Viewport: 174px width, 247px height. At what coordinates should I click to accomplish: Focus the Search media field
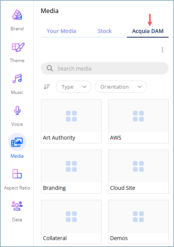pyautogui.click(x=105, y=68)
